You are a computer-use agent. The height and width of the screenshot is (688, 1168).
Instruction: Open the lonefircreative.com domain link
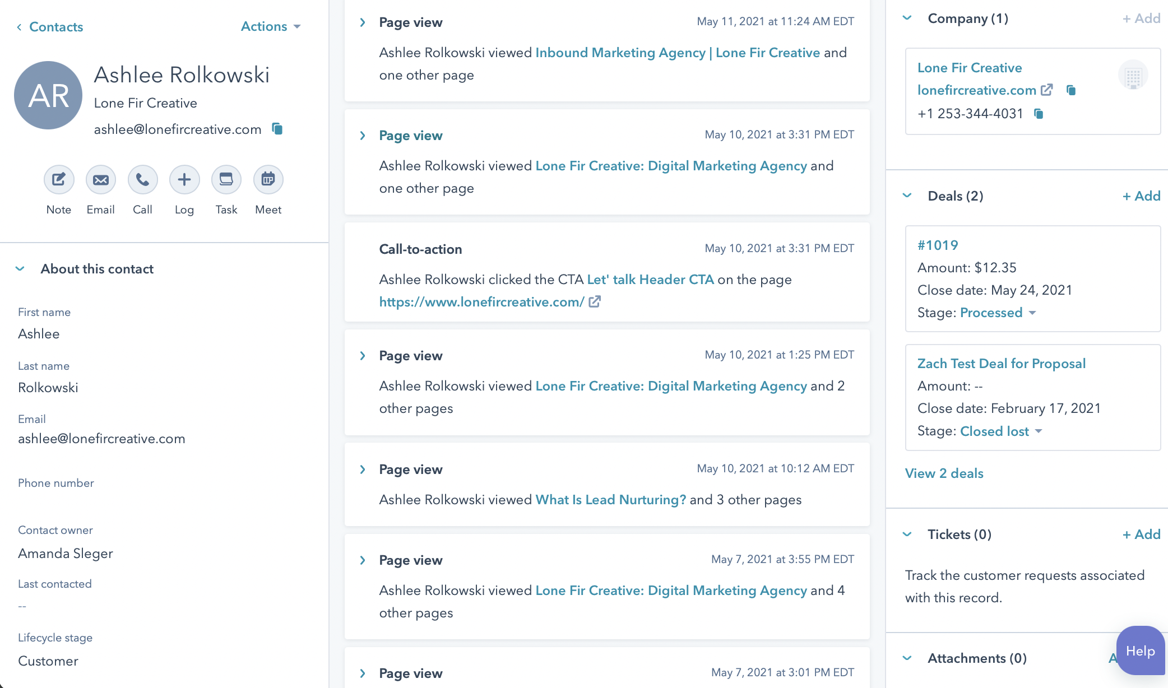(977, 90)
